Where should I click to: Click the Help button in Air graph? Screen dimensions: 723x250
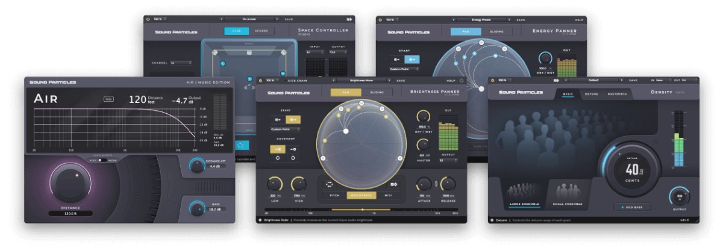coord(108,99)
